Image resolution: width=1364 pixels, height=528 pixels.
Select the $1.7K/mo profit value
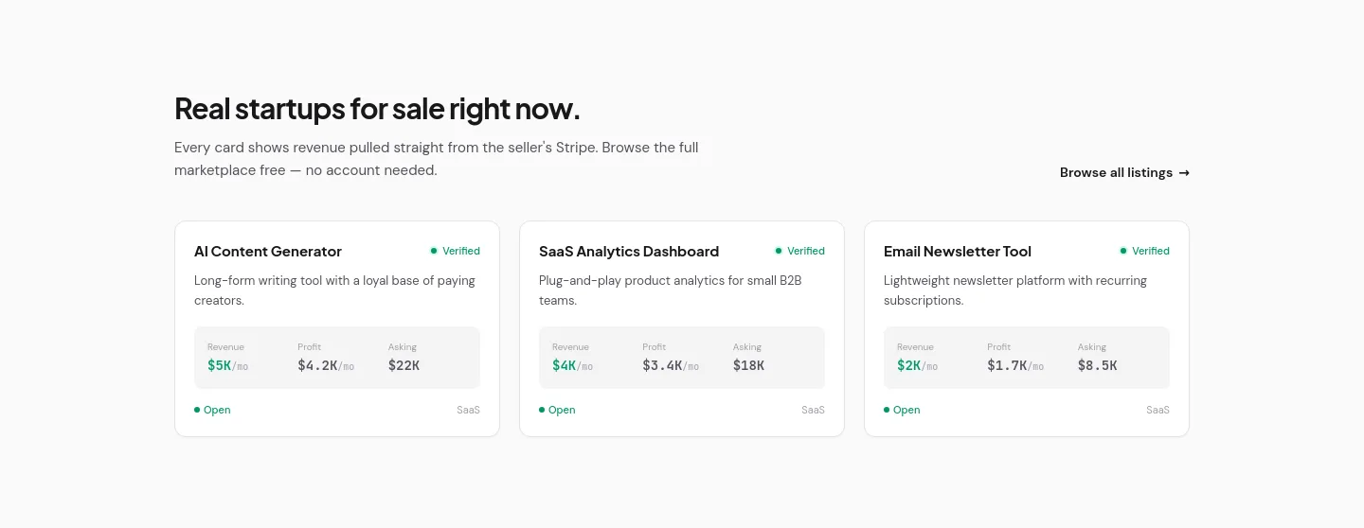[x=1015, y=365]
